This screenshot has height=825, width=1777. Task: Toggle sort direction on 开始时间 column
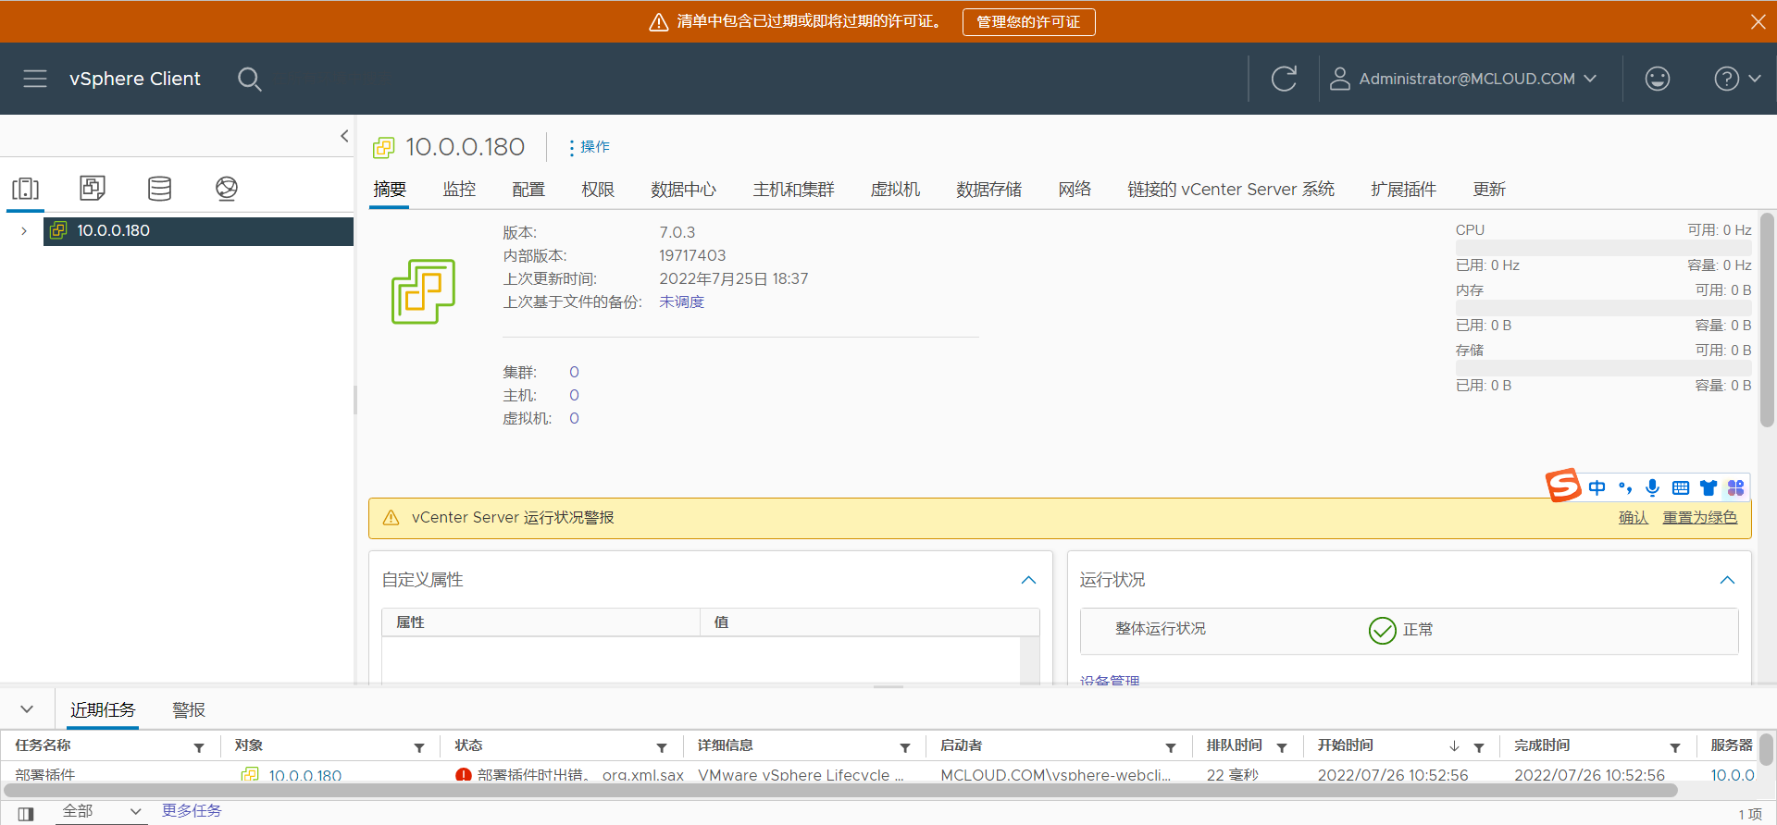(x=1454, y=746)
